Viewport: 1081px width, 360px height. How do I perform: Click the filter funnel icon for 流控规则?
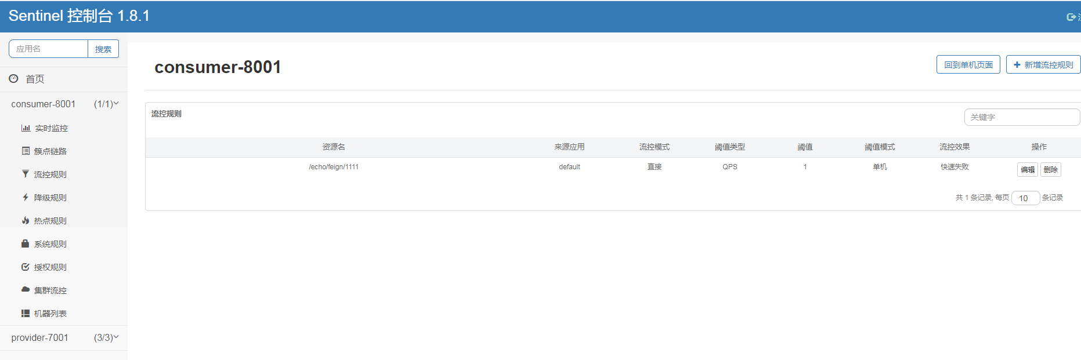click(x=26, y=174)
